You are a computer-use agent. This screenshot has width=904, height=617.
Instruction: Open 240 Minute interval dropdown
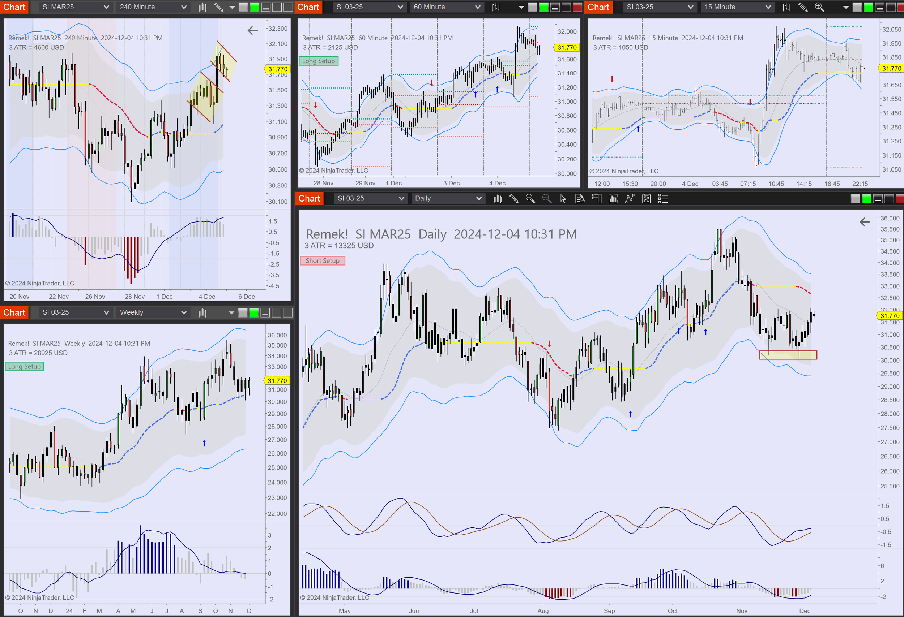(x=153, y=7)
